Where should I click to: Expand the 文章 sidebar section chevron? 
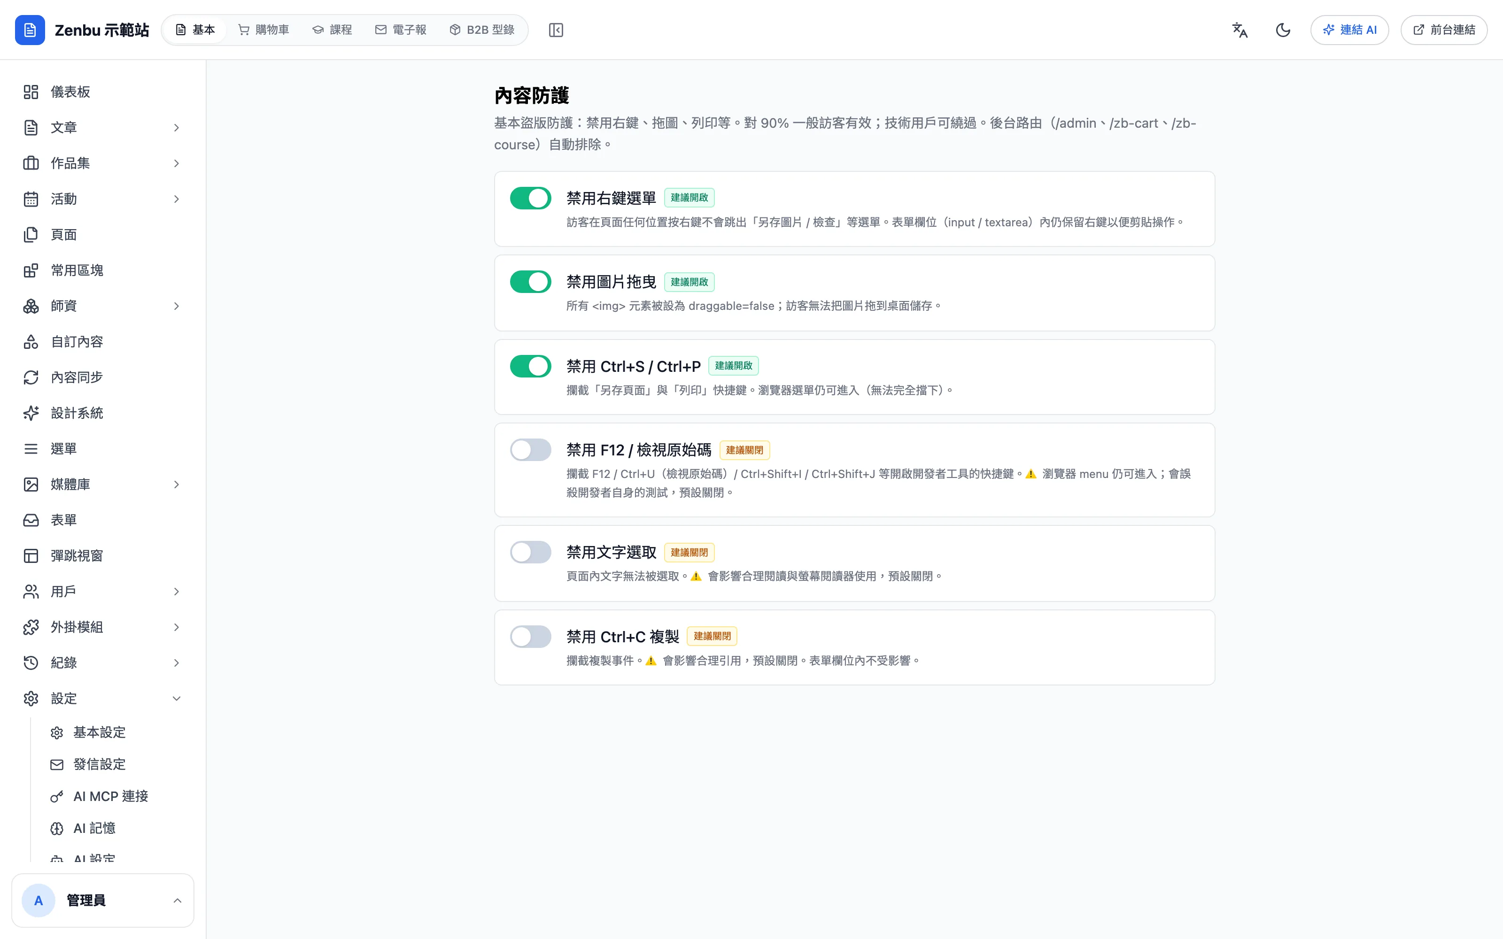pyautogui.click(x=177, y=127)
